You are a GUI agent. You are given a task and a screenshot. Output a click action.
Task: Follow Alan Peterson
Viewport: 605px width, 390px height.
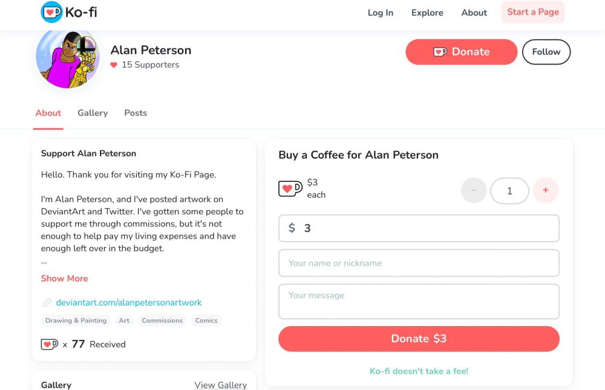pos(546,52)
